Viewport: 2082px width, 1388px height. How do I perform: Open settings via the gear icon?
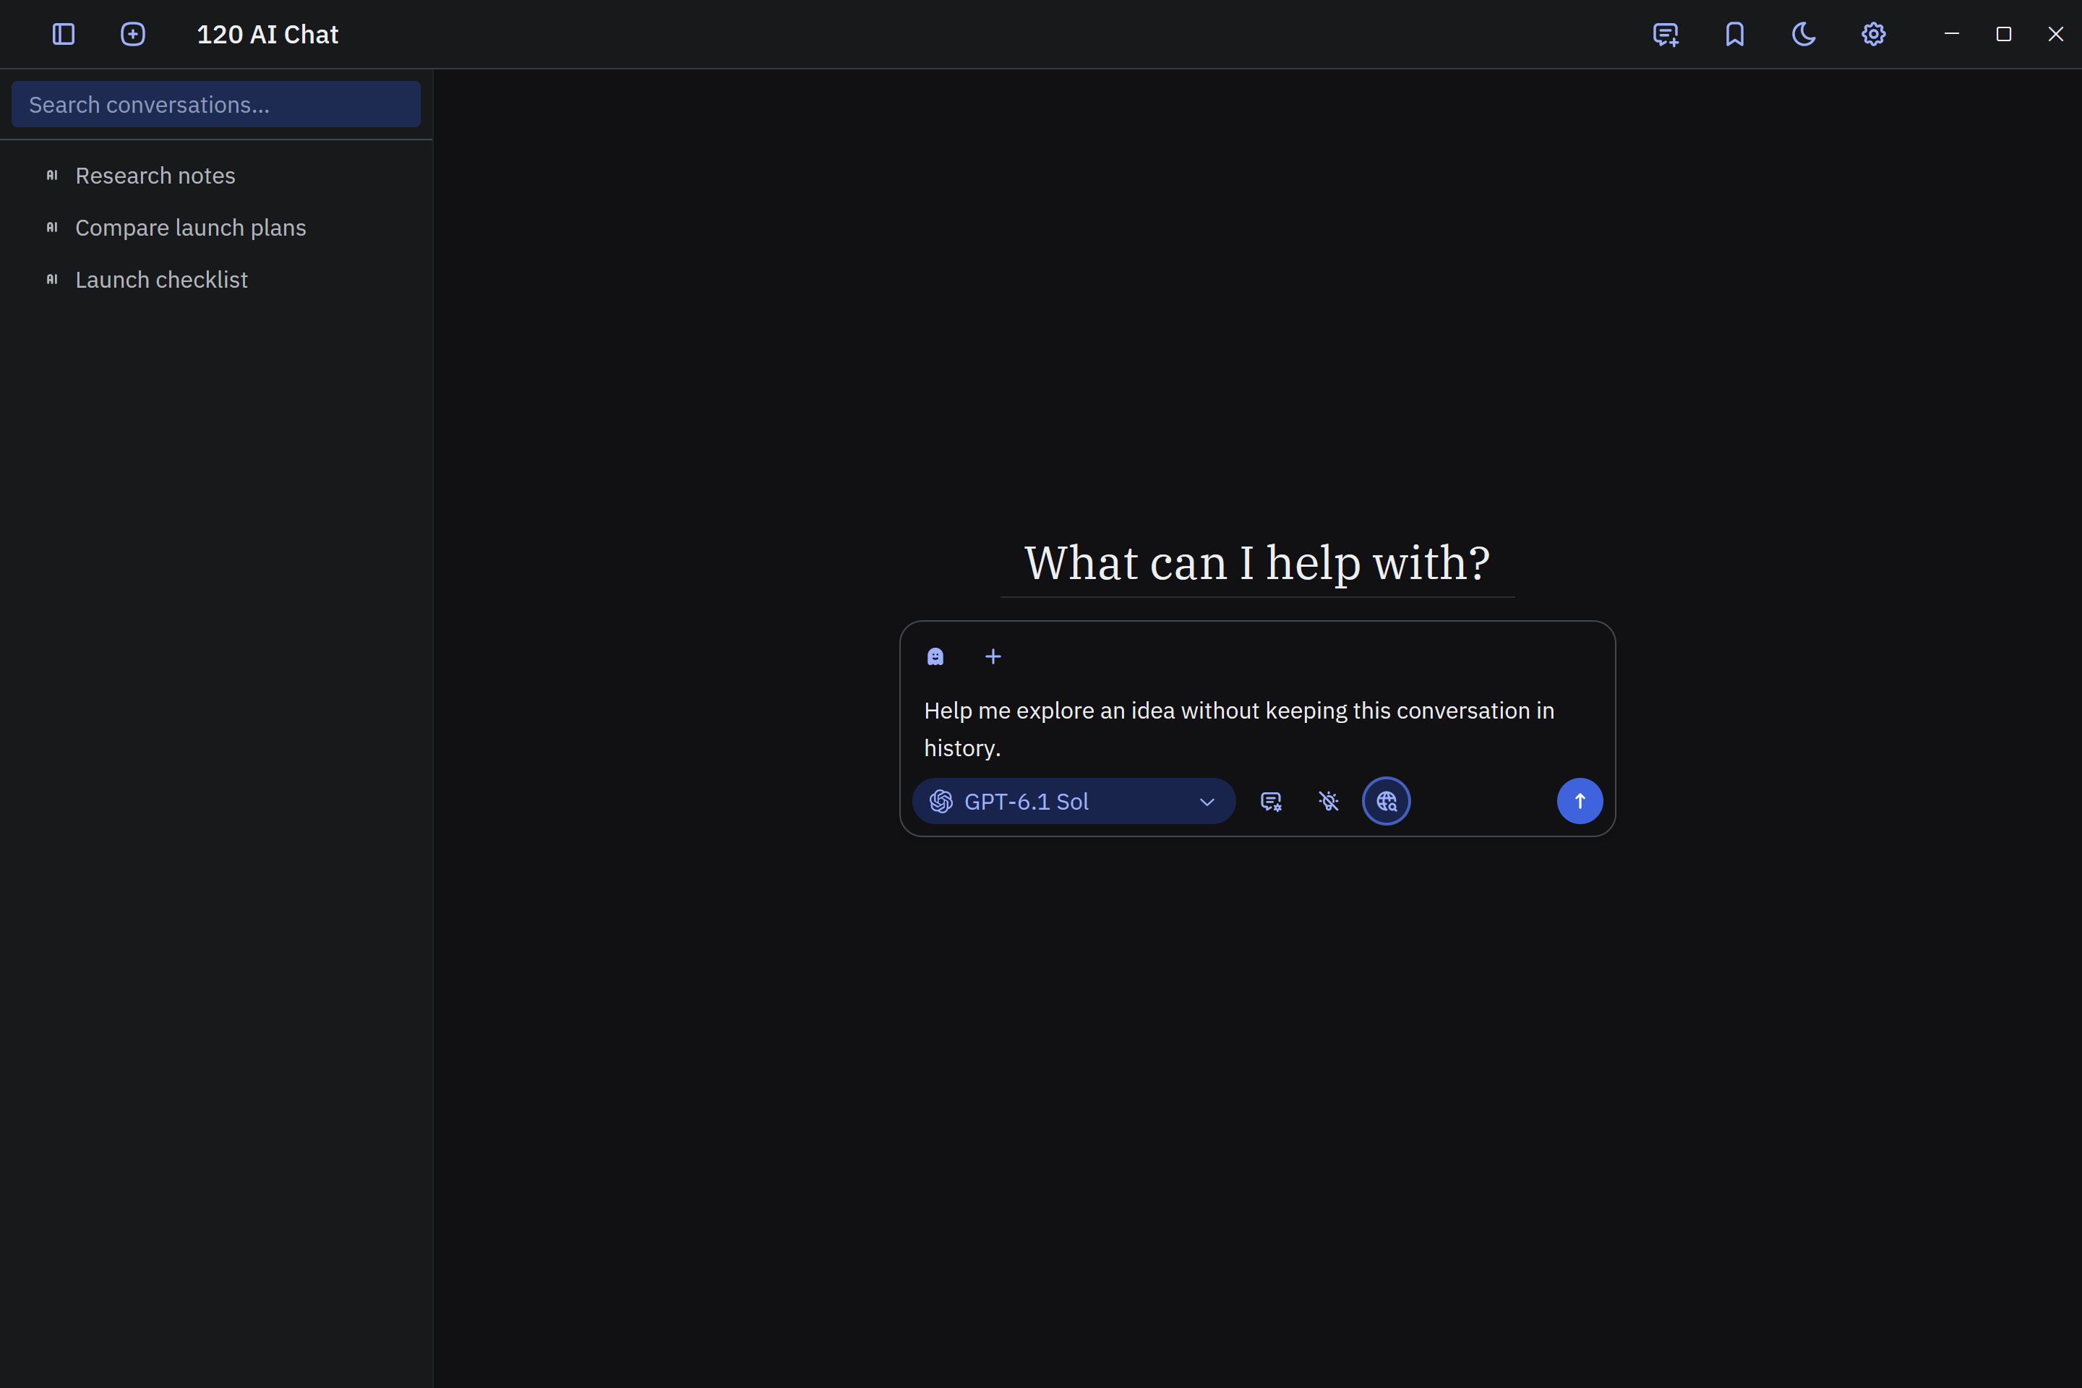point(1873,35)
